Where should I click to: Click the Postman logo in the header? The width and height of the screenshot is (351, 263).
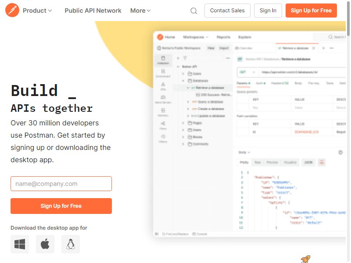coord(12,10)
